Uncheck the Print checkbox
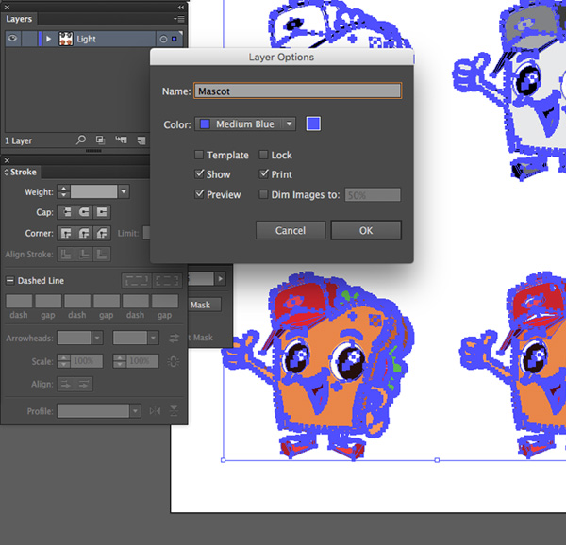This screenshot has width=566, height=545. [263, 174]
